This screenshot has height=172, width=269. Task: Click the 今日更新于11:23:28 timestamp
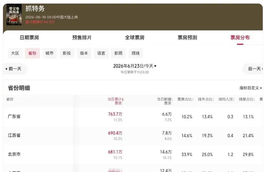click(135, 72)
